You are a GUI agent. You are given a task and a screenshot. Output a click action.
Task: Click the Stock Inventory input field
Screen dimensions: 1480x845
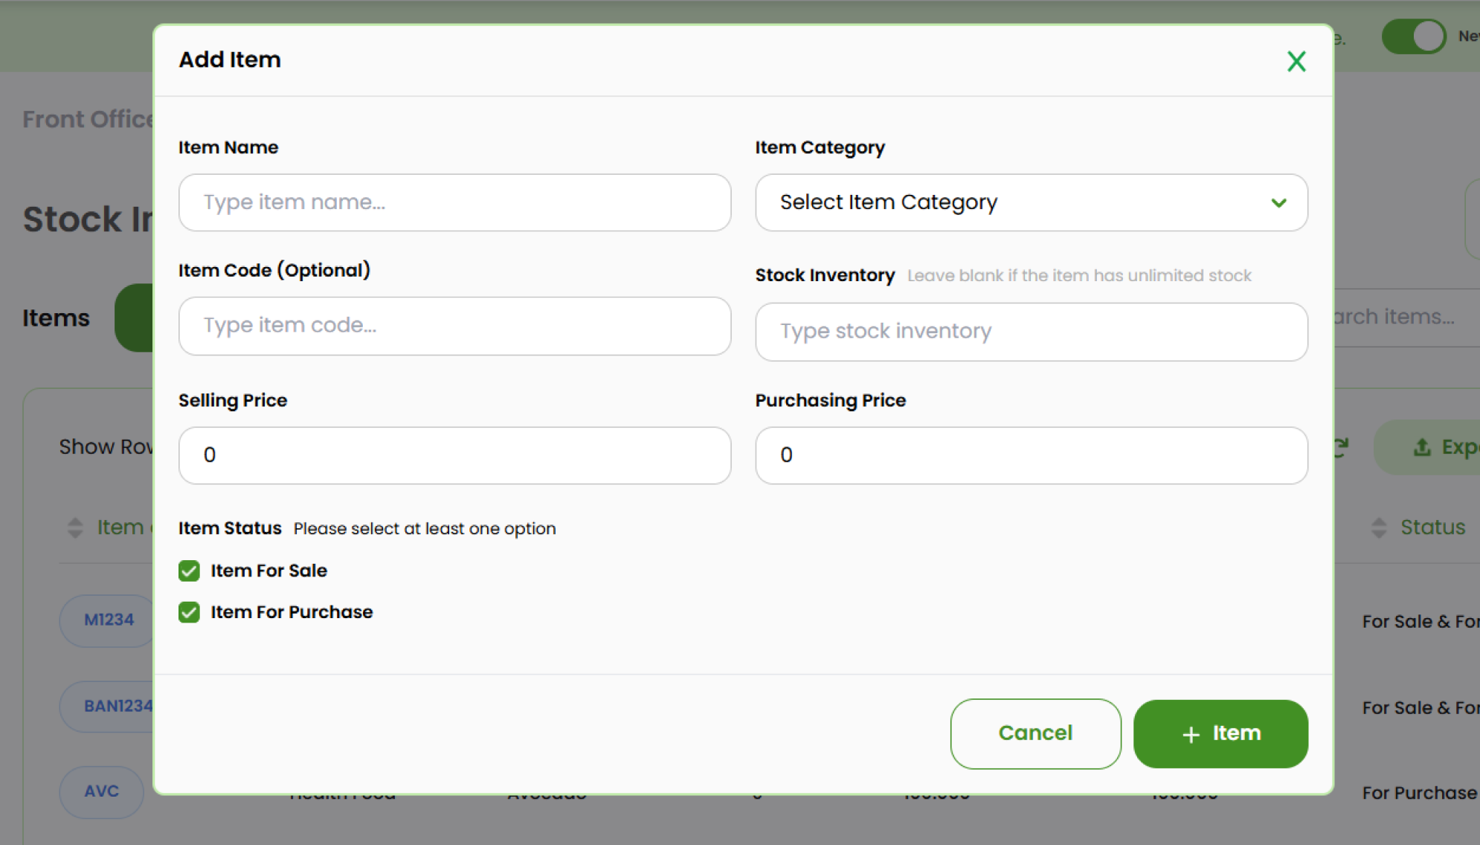tap(1030, 332)
